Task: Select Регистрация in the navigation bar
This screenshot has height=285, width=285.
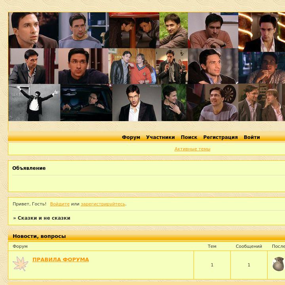Action: click(220, 137)
